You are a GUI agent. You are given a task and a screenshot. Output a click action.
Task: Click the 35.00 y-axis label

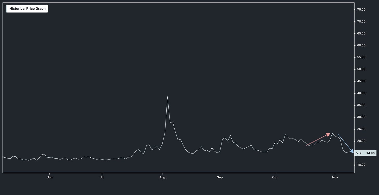pos(361,105)
